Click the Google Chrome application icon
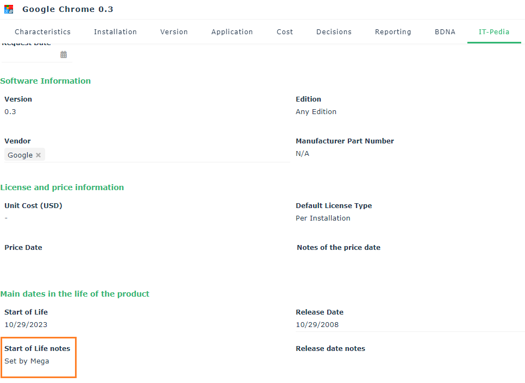This screenshot has height=383, width=525. pyautogui.click(x=9, y=9)
